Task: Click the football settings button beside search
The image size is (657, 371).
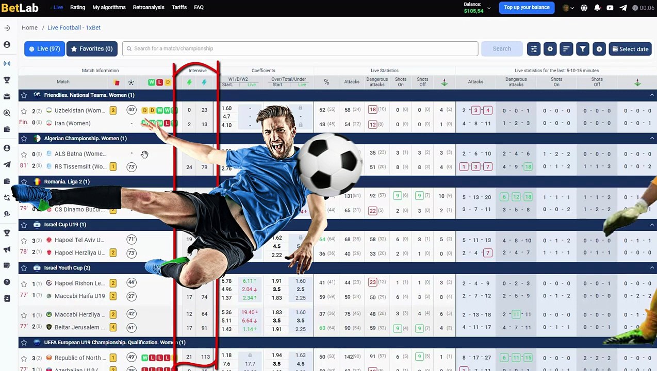Action: tap(550, 49)
